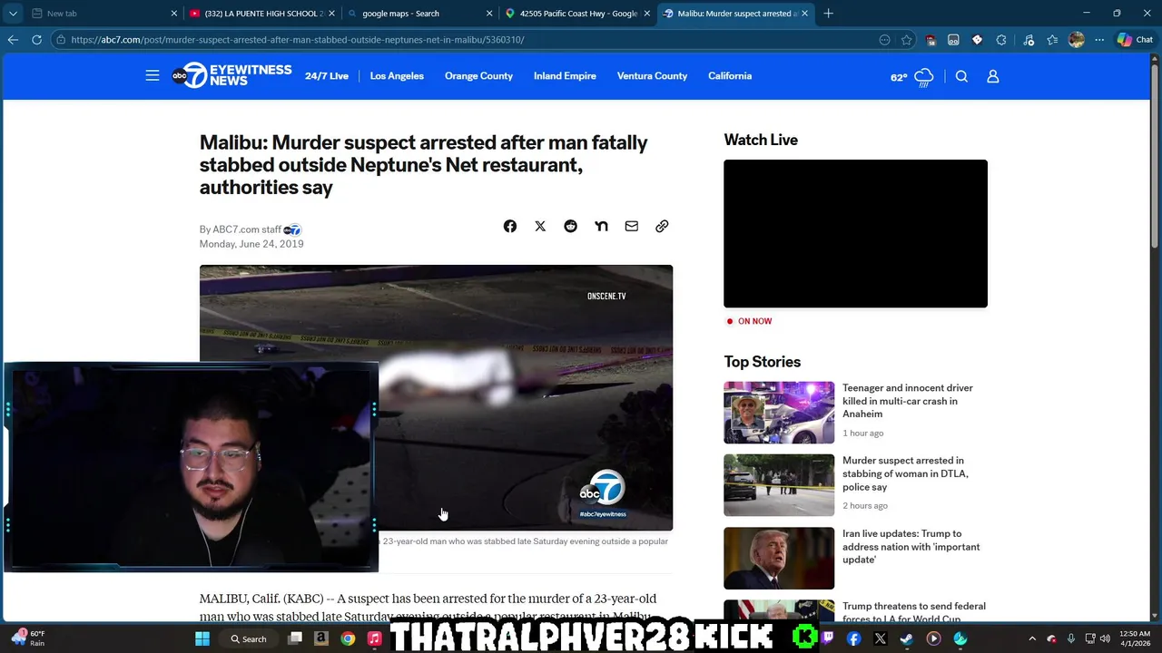Share article on Facebook
The width and height of the screenshot is (1162, 653).
(510, 226)
